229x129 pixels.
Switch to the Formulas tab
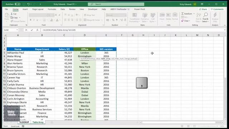pyautogui.click(x=52, y=9)
